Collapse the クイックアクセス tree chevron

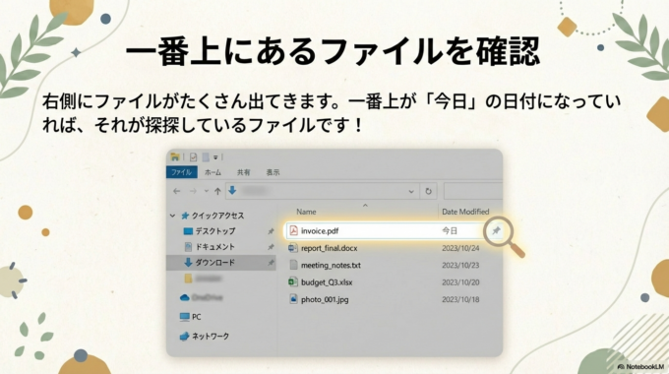[x=172, y=216]
